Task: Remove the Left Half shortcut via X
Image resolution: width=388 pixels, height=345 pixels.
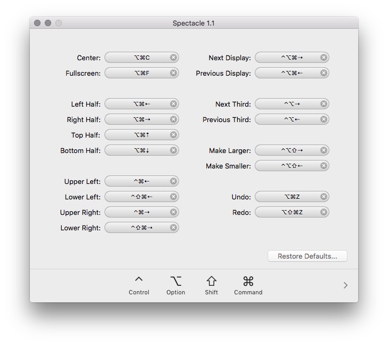Action: click(x=173, y=104)
